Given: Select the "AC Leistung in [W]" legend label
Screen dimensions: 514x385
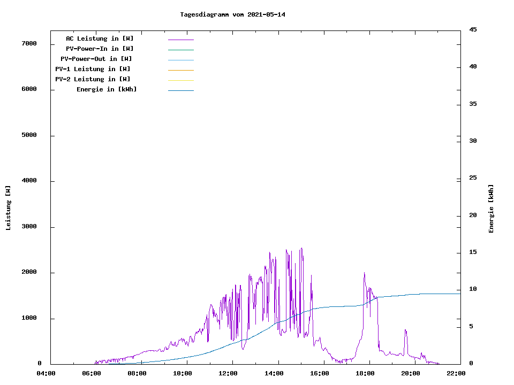Looking at the screenshot, I should point(100,38).
